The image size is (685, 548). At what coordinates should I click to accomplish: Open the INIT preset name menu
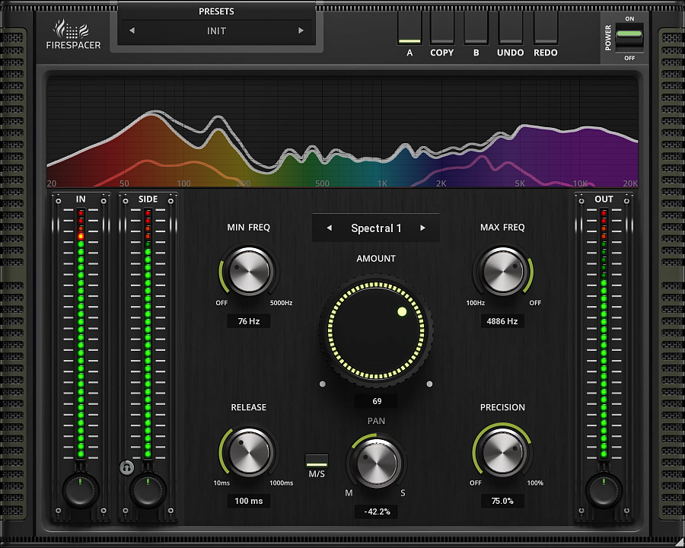[216, 31]
